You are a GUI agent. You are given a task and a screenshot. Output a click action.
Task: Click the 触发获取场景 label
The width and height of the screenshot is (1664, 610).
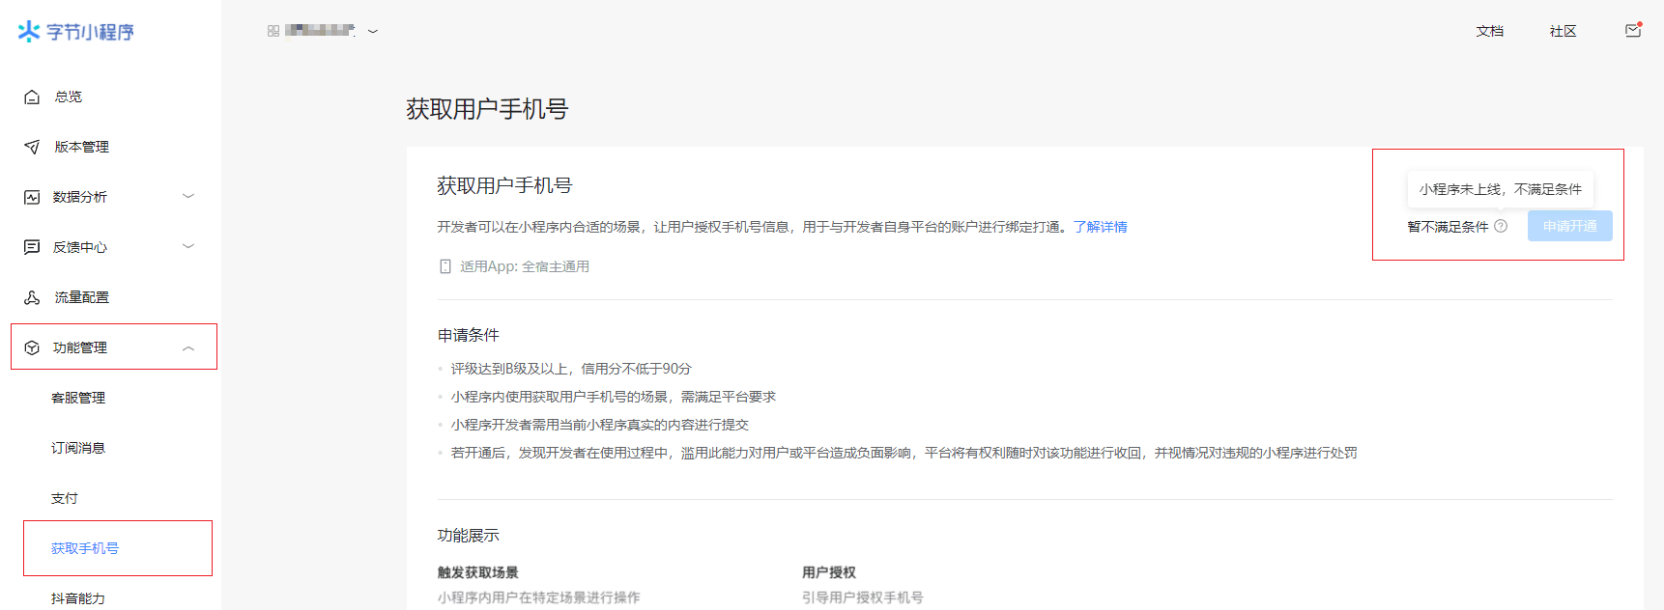pyautogui.click(x=478, y=572)
